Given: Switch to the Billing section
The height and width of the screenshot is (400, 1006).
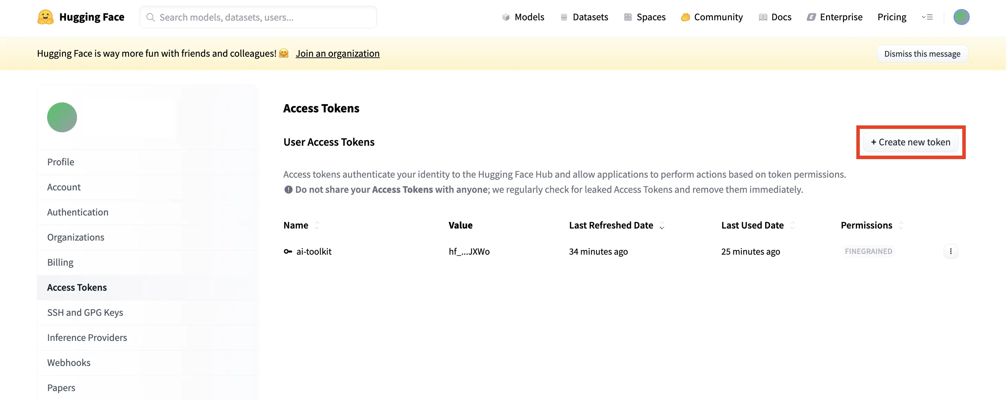Looking at the screenshot, I should coord(60,262).
